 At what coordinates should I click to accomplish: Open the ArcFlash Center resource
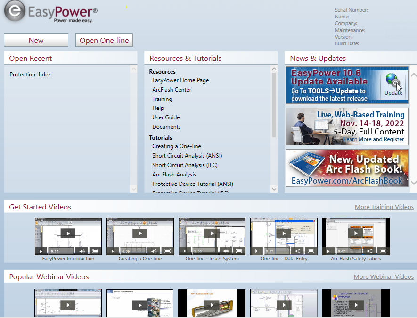pyautogui.click(x=172, y=90)
